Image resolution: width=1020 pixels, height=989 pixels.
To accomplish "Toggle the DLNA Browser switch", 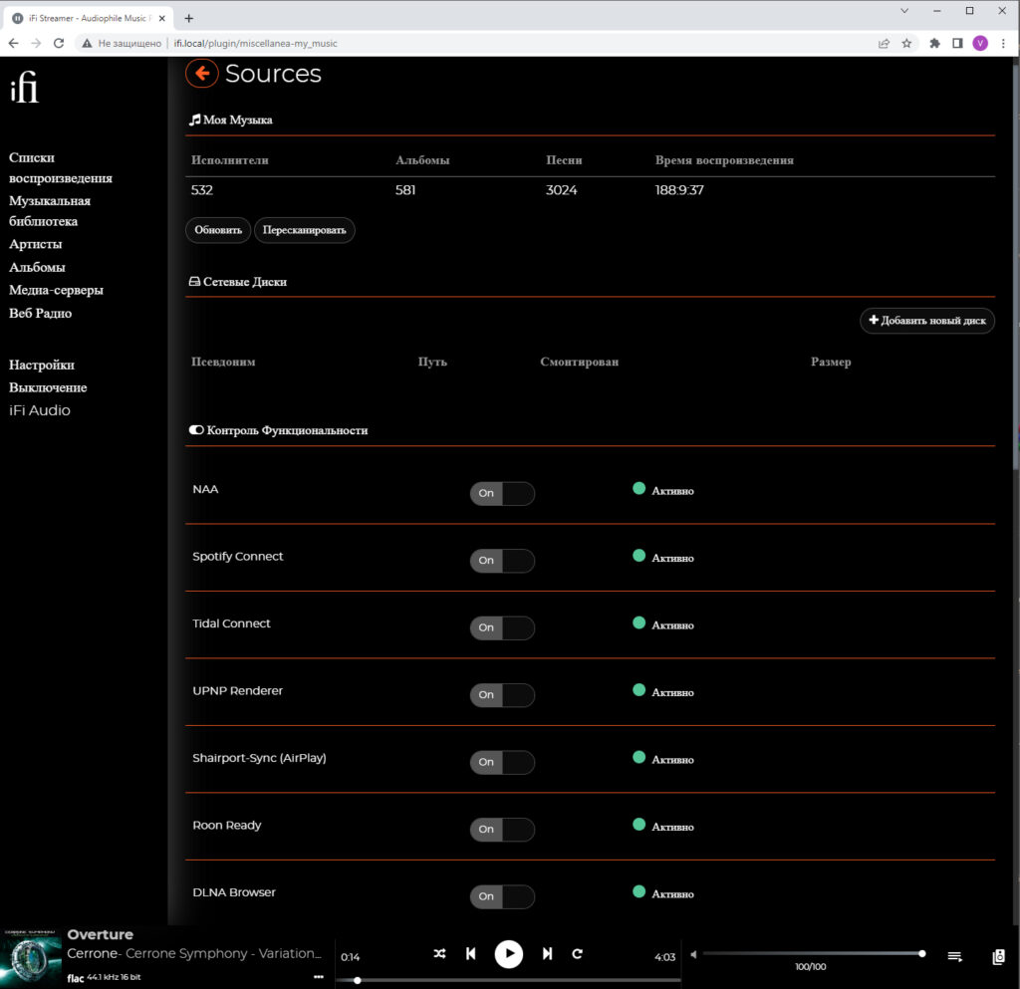I will point(502,896).
